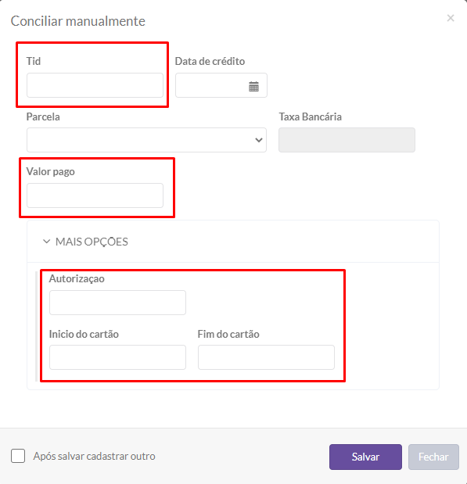
Task: Collapse the MAIS OPÇÕES chevron arrow
Action: coord(46,242)
